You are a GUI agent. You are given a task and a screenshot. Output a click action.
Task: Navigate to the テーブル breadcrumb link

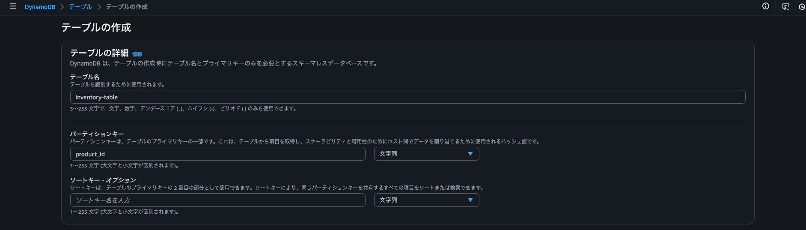[x=80, y=7]
